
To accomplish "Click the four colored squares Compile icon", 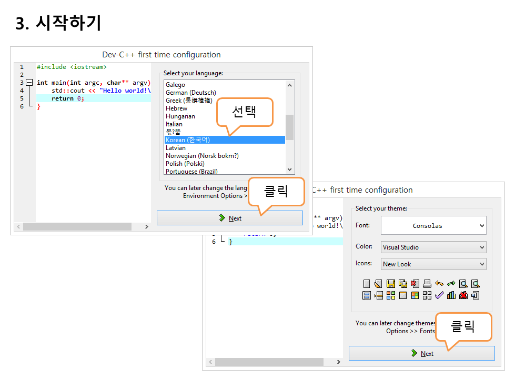I will point(391,295).
